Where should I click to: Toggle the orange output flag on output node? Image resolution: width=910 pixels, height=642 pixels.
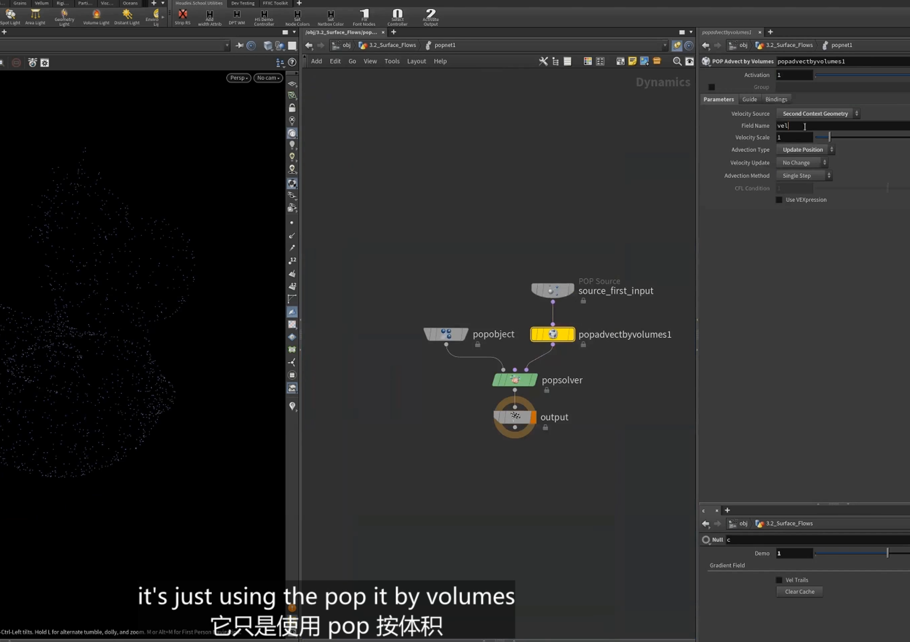534,417
